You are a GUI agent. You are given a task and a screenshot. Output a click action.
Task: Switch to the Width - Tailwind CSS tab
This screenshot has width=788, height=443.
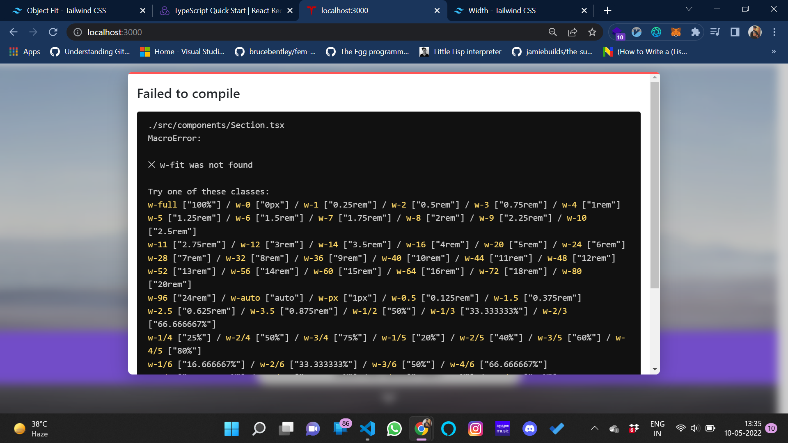click(501, 10)
